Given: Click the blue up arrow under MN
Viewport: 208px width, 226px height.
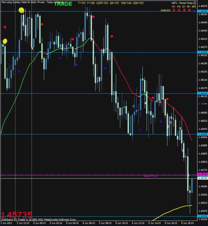Looking at the screenshot, I should point(194,10).
